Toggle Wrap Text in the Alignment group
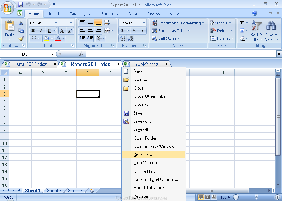282x201 pixels. 107,23
